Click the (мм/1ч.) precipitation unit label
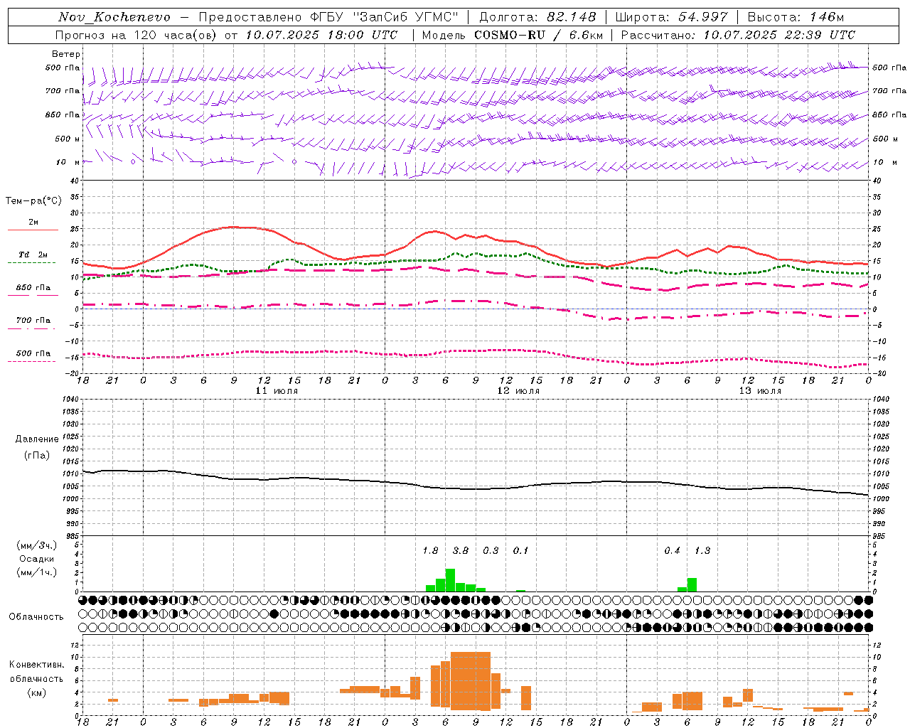 coord(36,572)
